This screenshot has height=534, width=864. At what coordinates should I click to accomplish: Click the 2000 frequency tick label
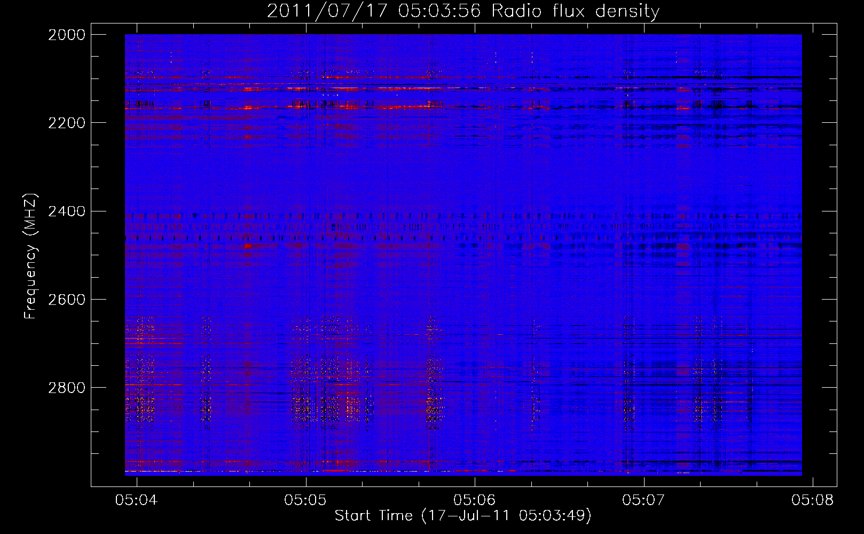coord(67,35)
